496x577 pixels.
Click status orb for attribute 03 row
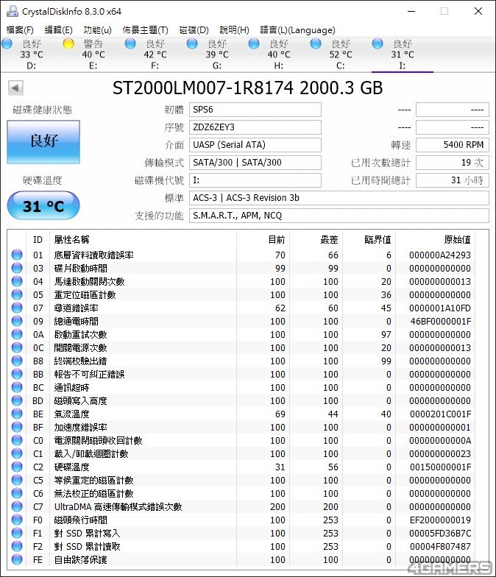tap(17, 268)
